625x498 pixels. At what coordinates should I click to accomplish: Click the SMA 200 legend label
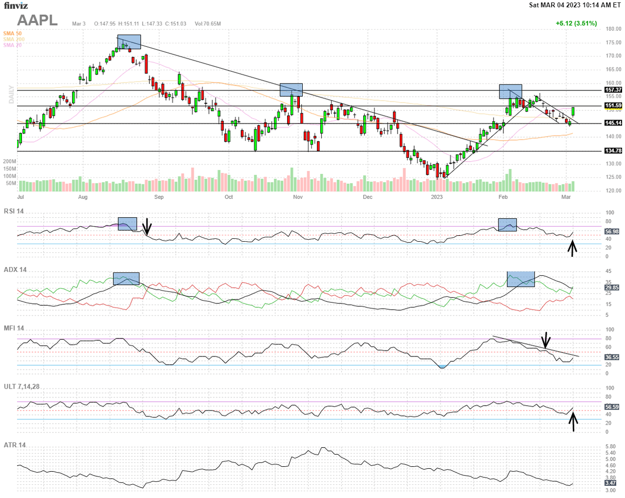(14, 40)
